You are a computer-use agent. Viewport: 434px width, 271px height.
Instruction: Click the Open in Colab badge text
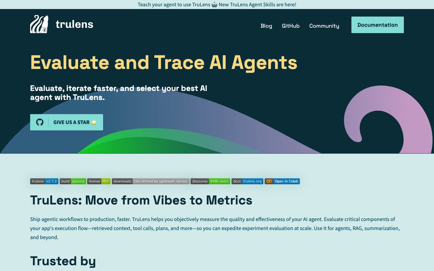[286, 181]
